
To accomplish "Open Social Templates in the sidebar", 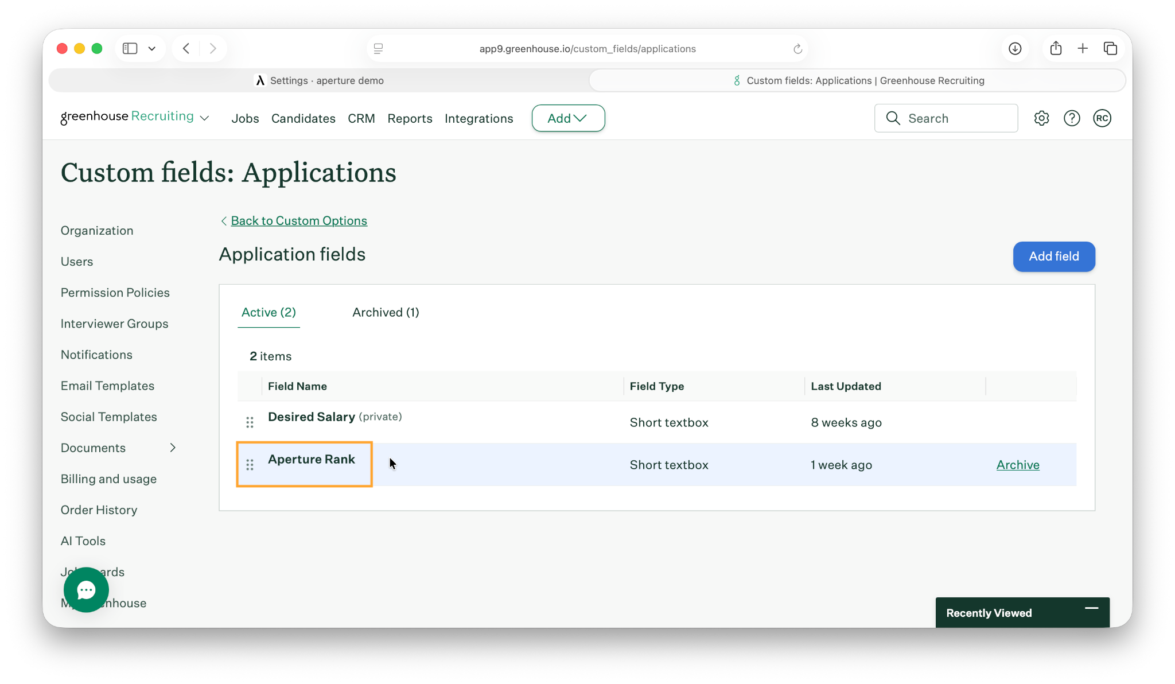I will 109,417.
